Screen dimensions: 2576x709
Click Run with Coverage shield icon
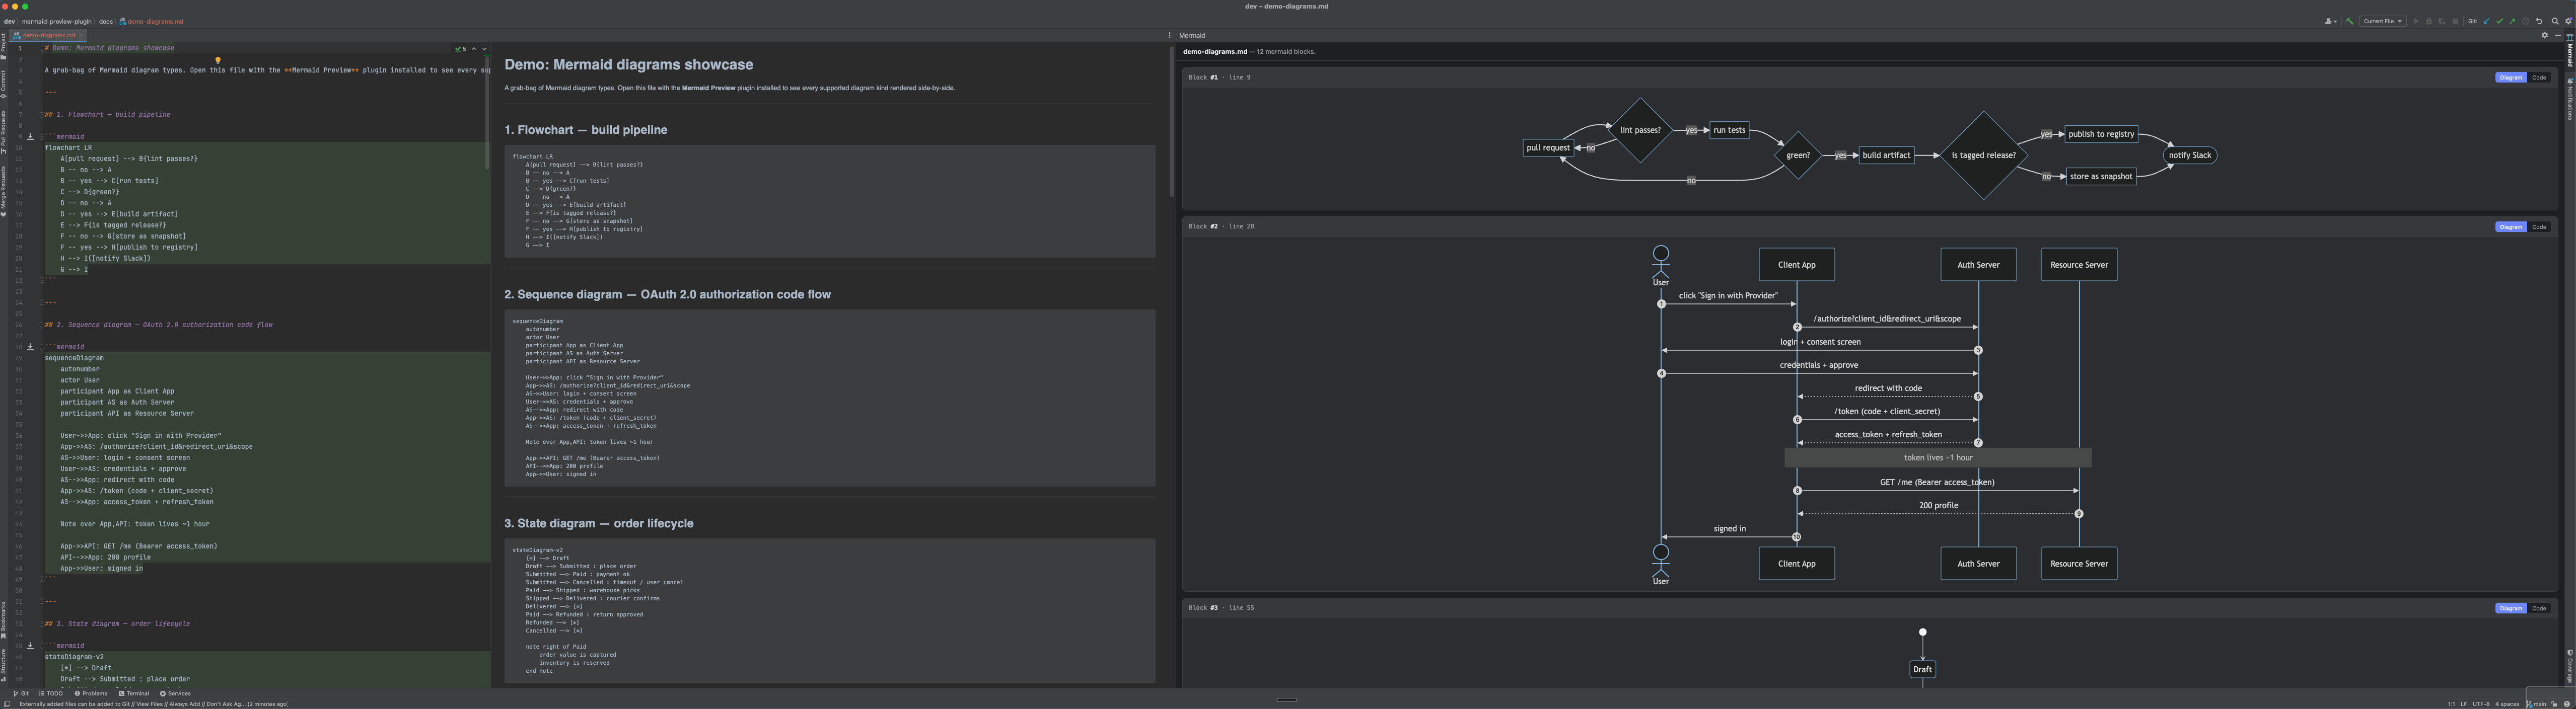[x=2442, y=21]
